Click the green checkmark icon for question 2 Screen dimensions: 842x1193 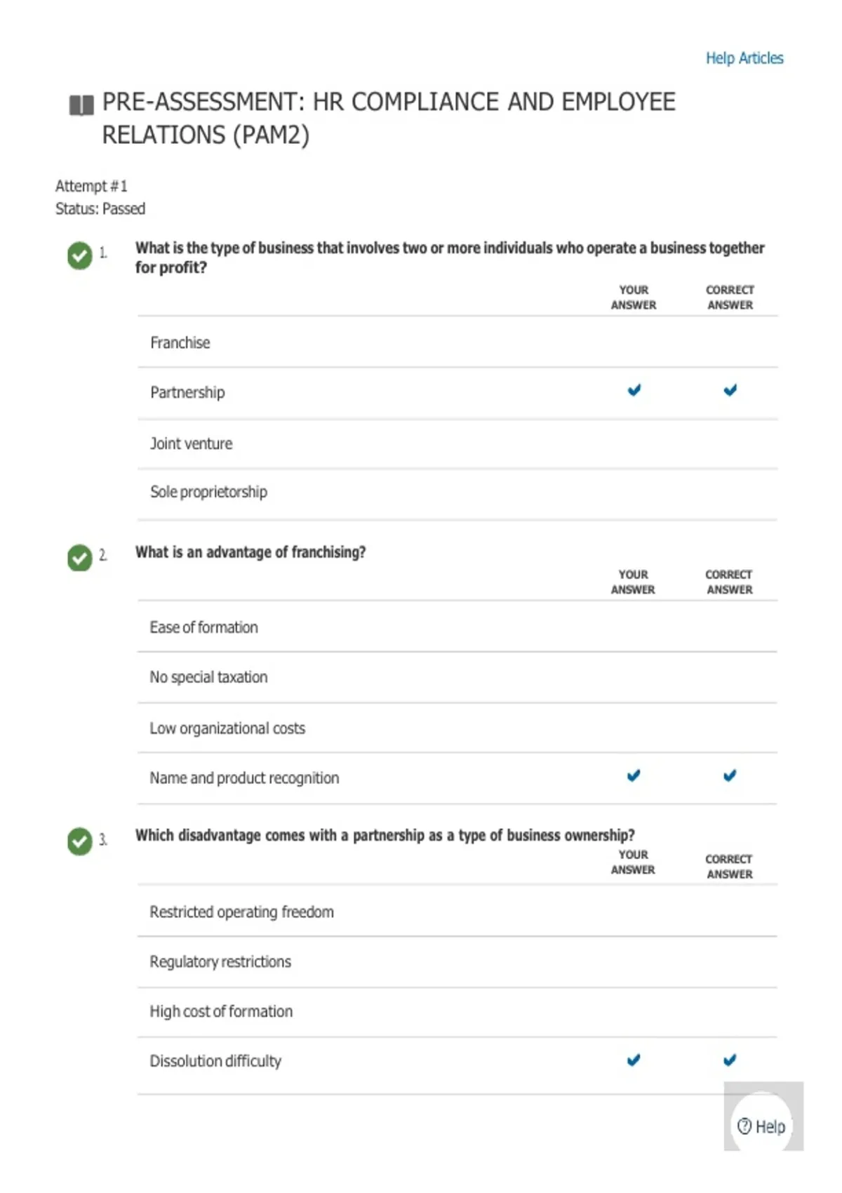point(80,558)
